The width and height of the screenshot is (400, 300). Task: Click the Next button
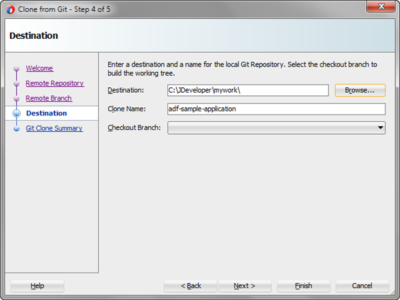(x=244, y=286)
